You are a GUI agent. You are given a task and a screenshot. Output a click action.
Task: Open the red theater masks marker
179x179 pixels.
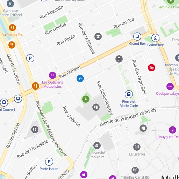[151, 67]
